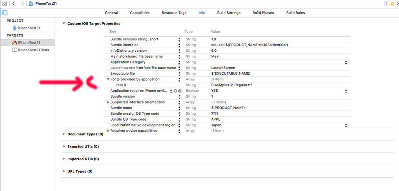
Task: Click the LaunchScreen value
Action: point(223,68)
